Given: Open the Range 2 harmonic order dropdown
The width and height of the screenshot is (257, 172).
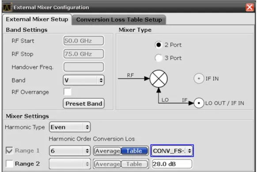Looking at the screenshot, I should coord(70,164).
